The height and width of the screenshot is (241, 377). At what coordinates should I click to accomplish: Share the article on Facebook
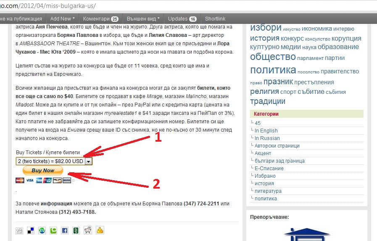(65, 231)
